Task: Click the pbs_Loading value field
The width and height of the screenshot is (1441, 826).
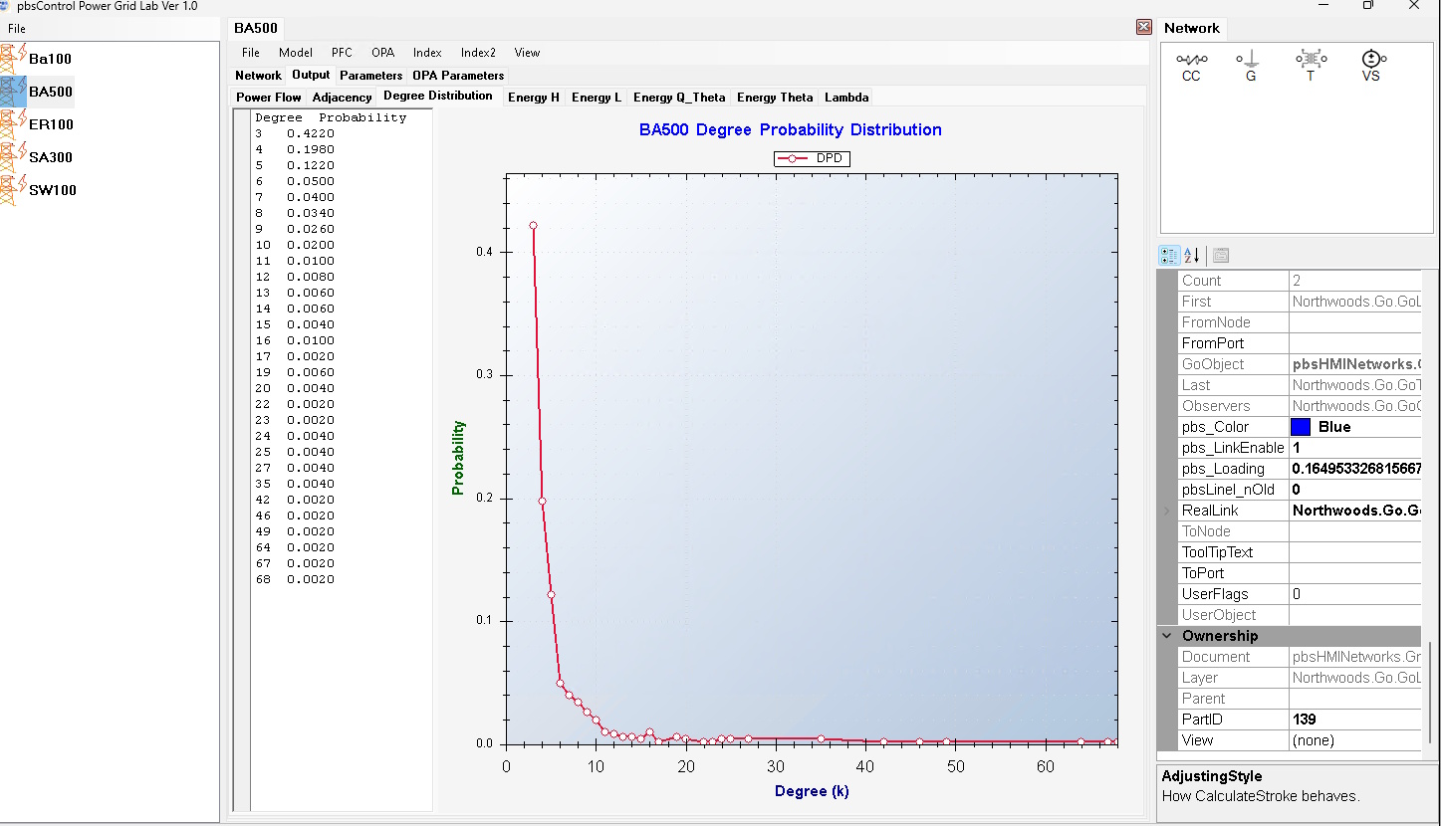Action: pyautogui.click(x=1355, y=469)
